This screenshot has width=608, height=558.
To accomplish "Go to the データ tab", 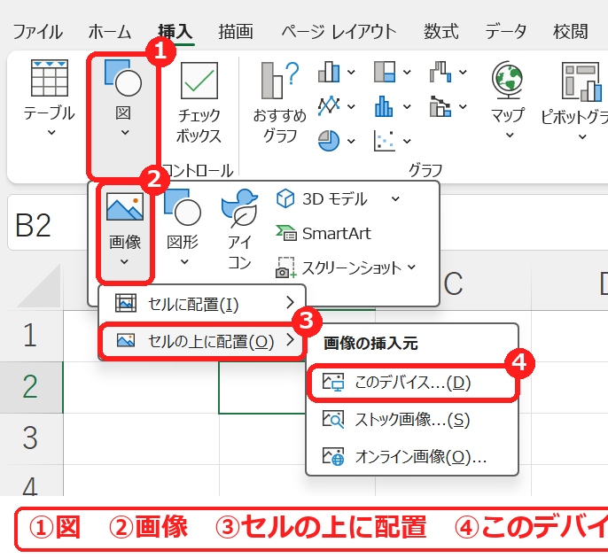I will pos(506,32).
